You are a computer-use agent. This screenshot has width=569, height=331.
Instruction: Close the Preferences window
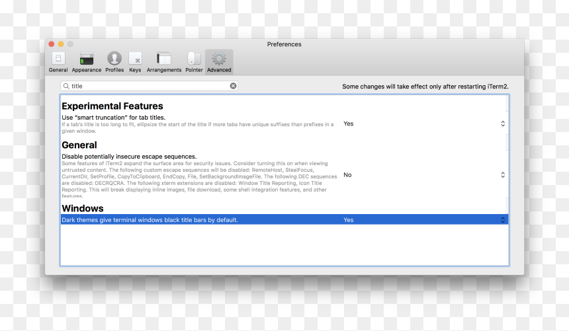(x=52, y=44)
